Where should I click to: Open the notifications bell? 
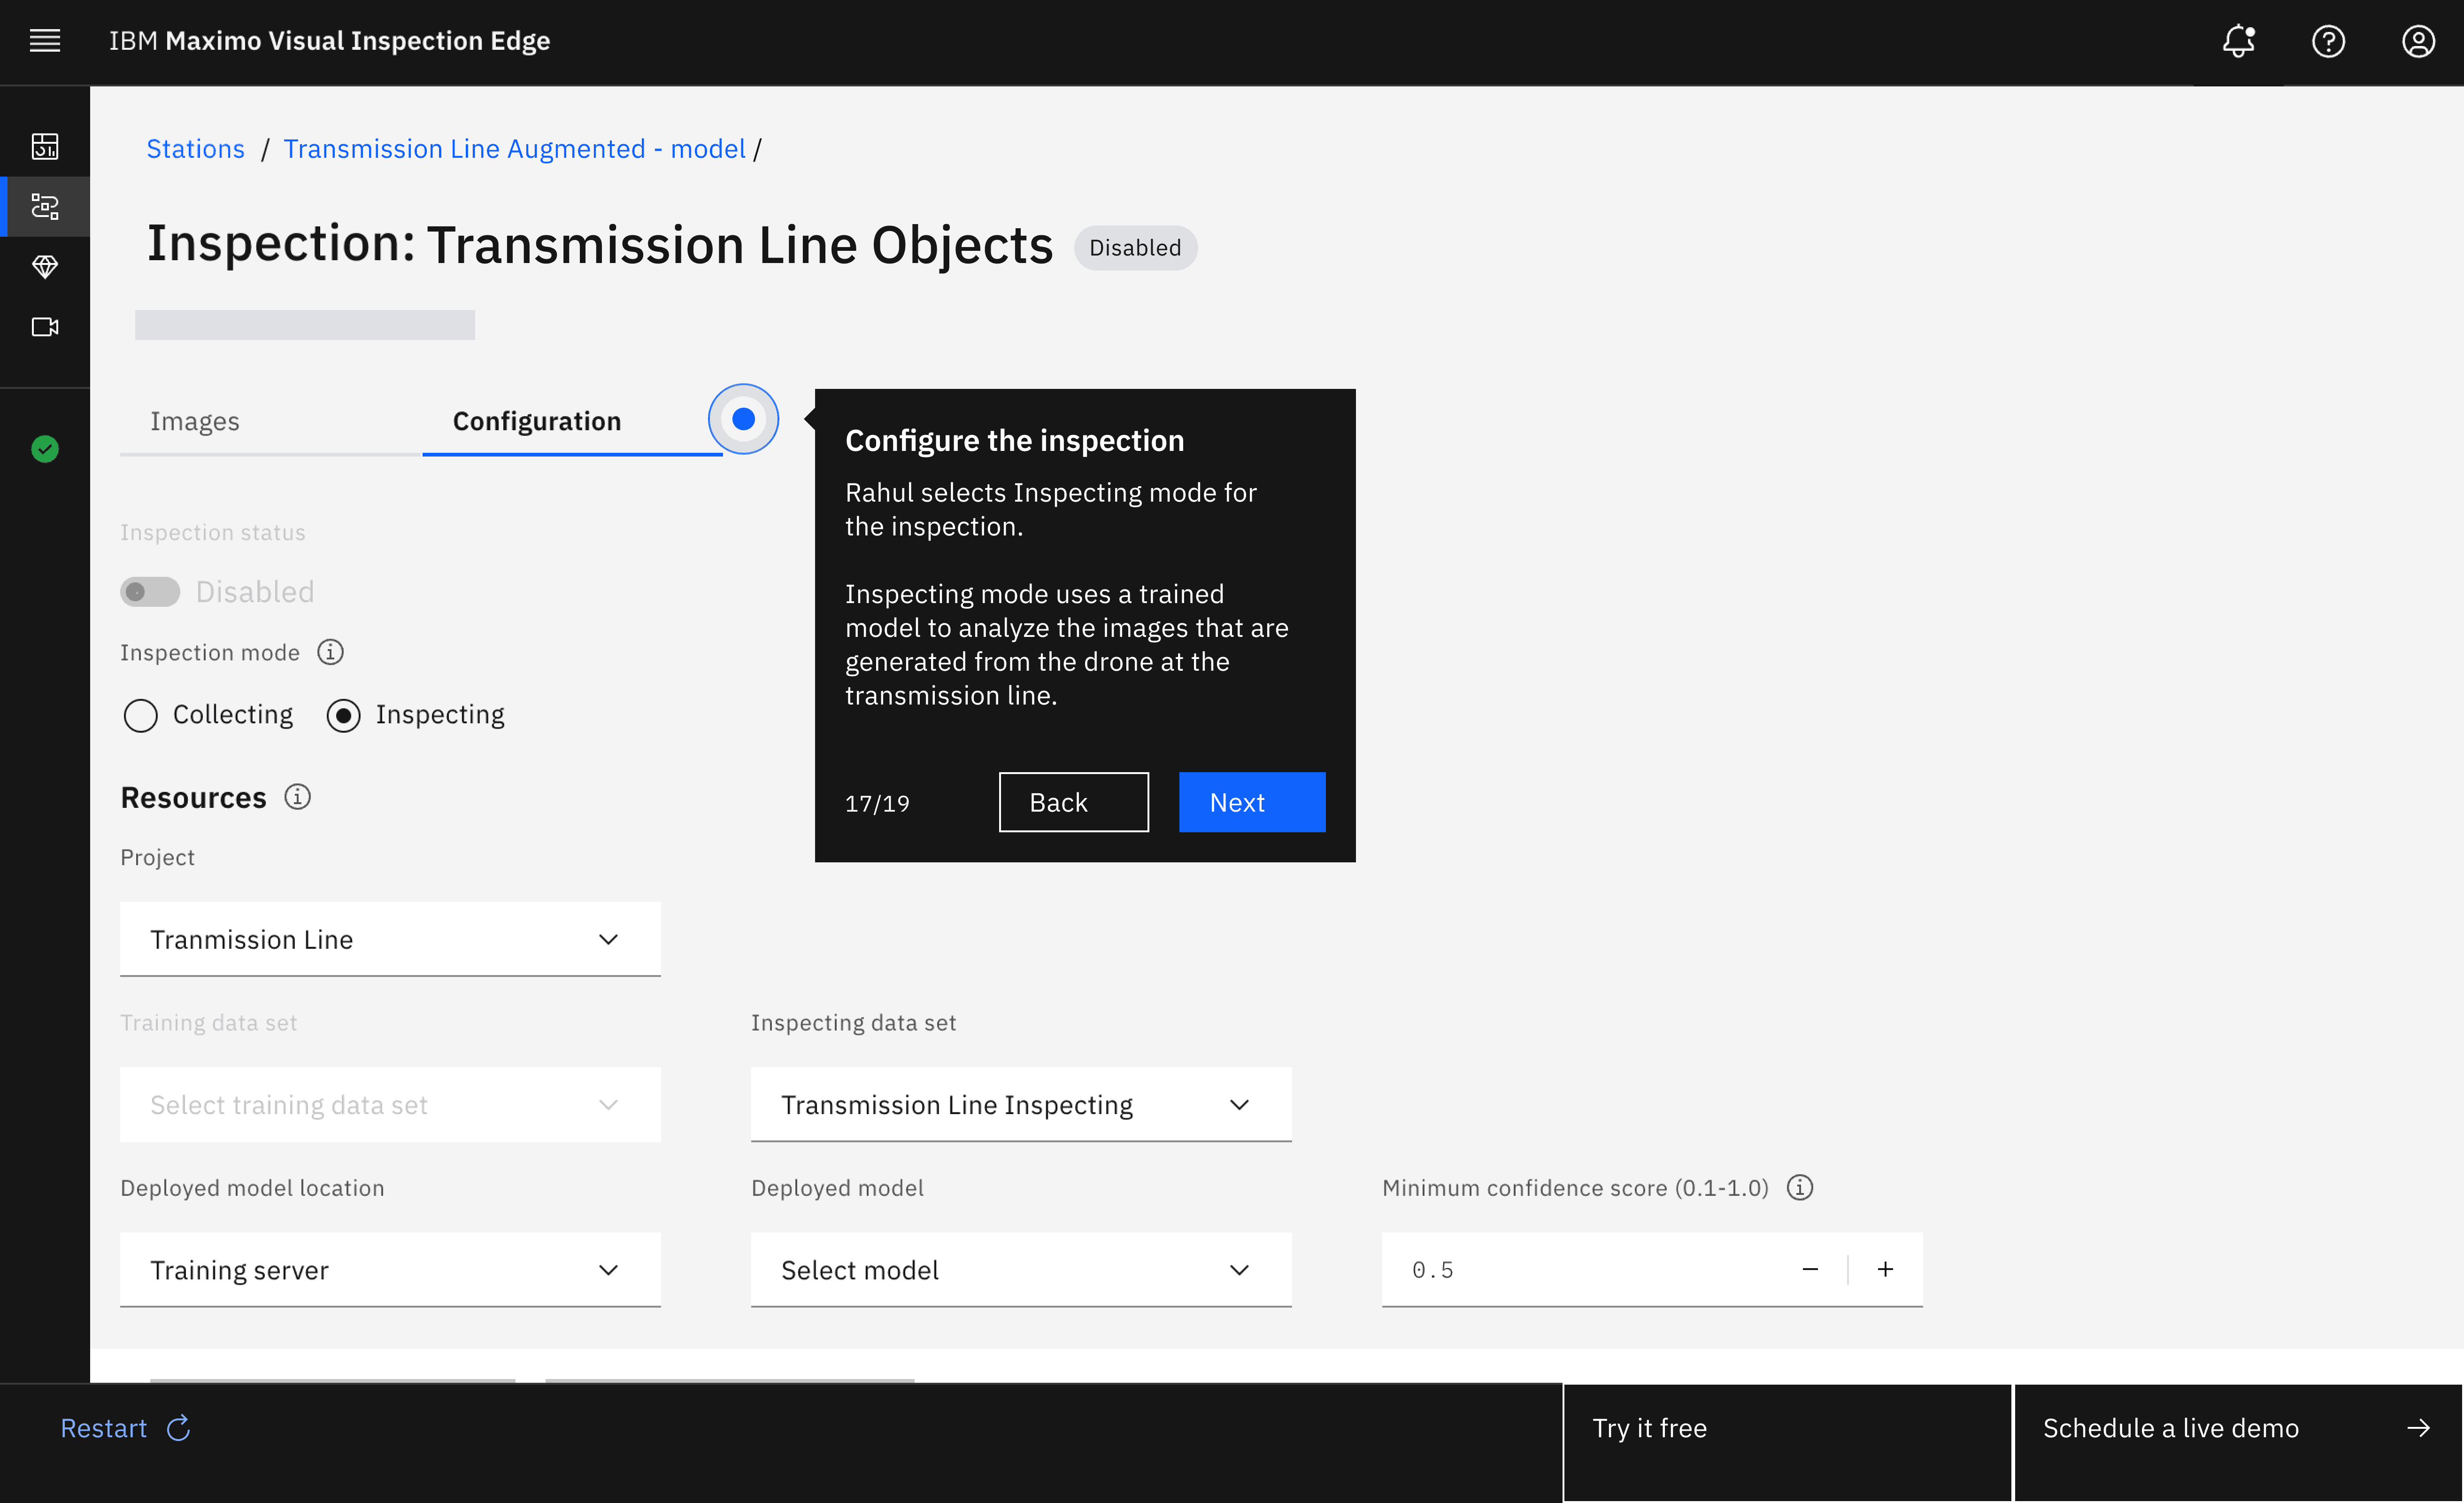tap(2238, 41)
